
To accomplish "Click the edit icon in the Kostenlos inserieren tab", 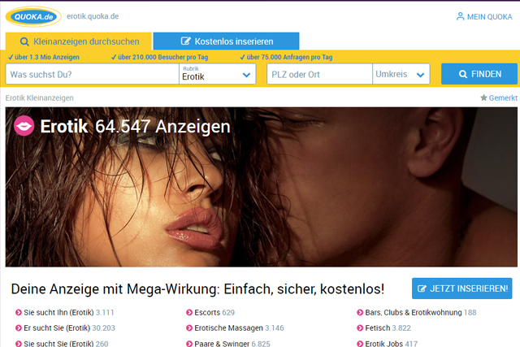I will [186, 41].
